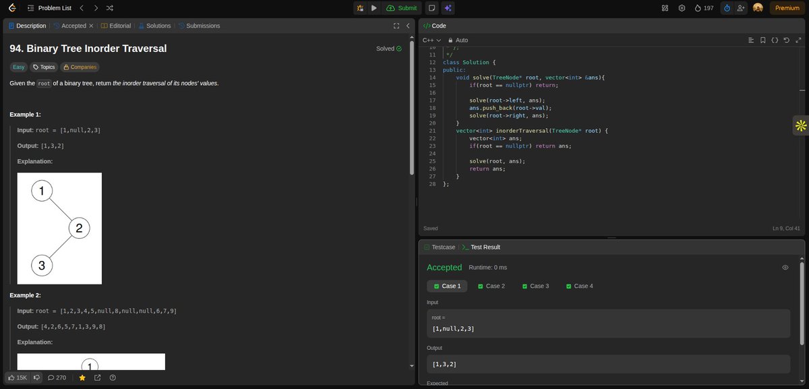This screenshot has width=809, height=389.
Task: Click the debugger bug icon
Action: (360, 8)
